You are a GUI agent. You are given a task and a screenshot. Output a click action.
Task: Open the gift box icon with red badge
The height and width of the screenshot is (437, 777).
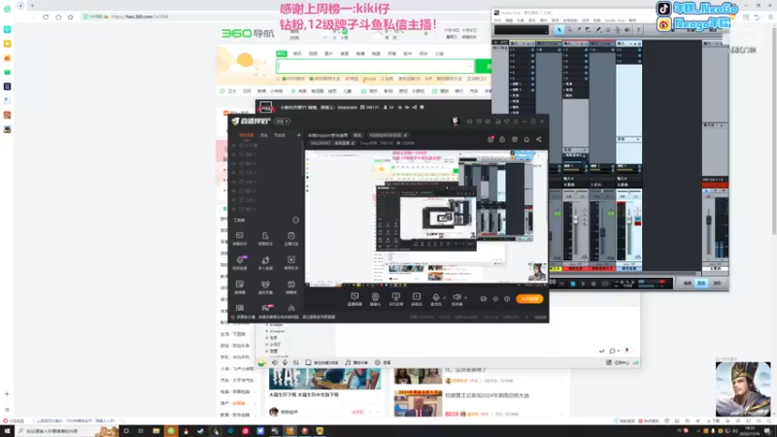(490, 139)
